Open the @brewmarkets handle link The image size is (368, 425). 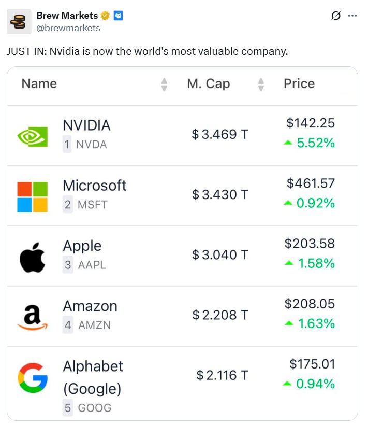pyautogui.click(x=68, y=28)
